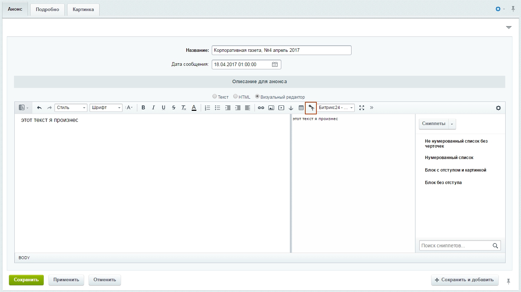521x292 pixels.
Task: Open the Шрифт font dropdown
Action: point(106,108)
